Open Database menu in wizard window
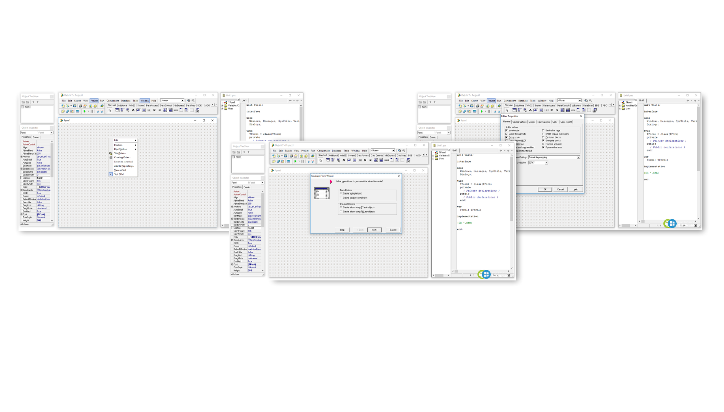This screenshot has width=724, height=412. click(x=336, y=151)
